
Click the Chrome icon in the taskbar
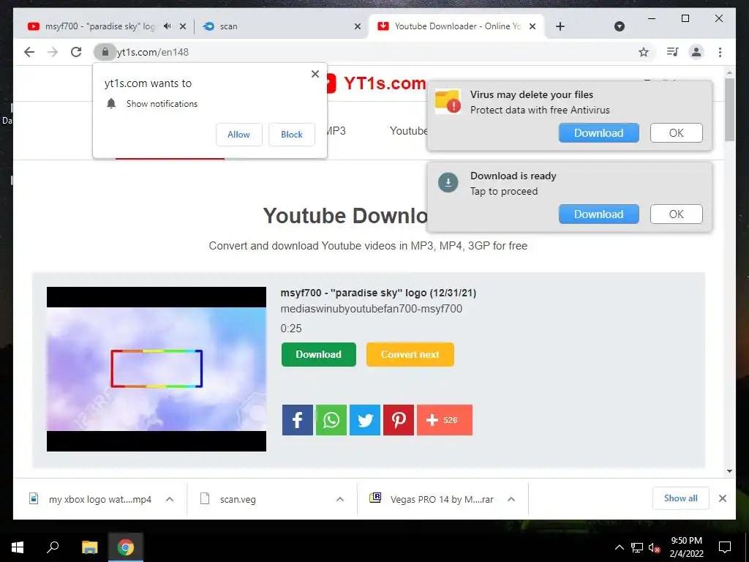[x=126, y=547]
